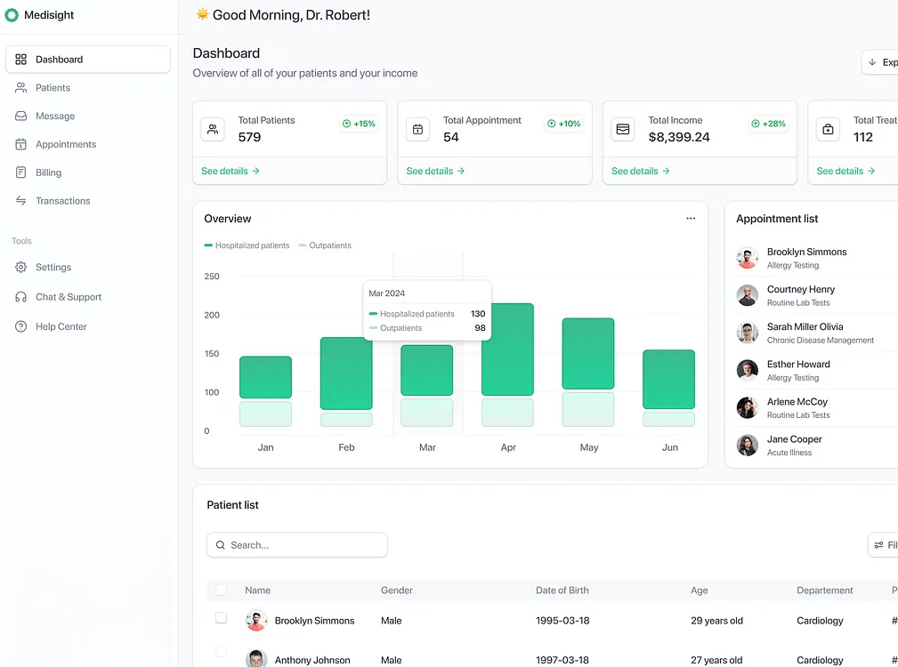Open the Overview three-dot options menu
898x667 pixels.
[x=691, y=219]
